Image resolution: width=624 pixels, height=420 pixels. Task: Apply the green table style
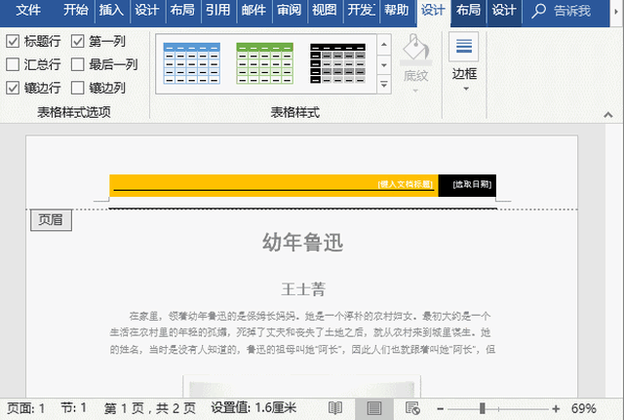[x=264, y=63]
